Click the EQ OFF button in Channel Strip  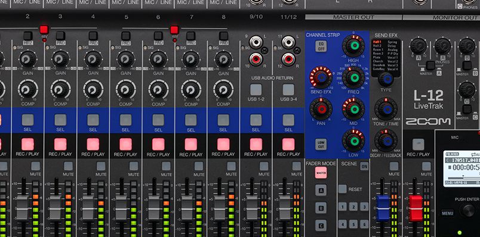[321, 46]
